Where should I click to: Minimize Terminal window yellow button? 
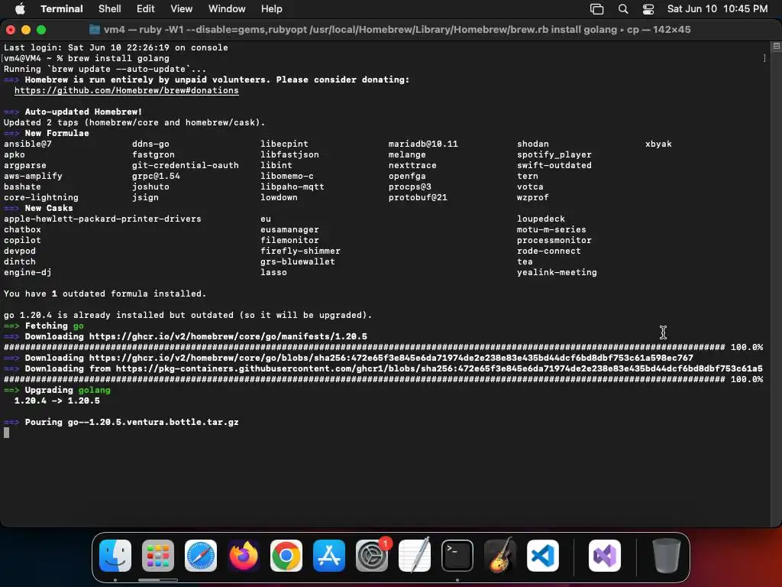[26, 30]
